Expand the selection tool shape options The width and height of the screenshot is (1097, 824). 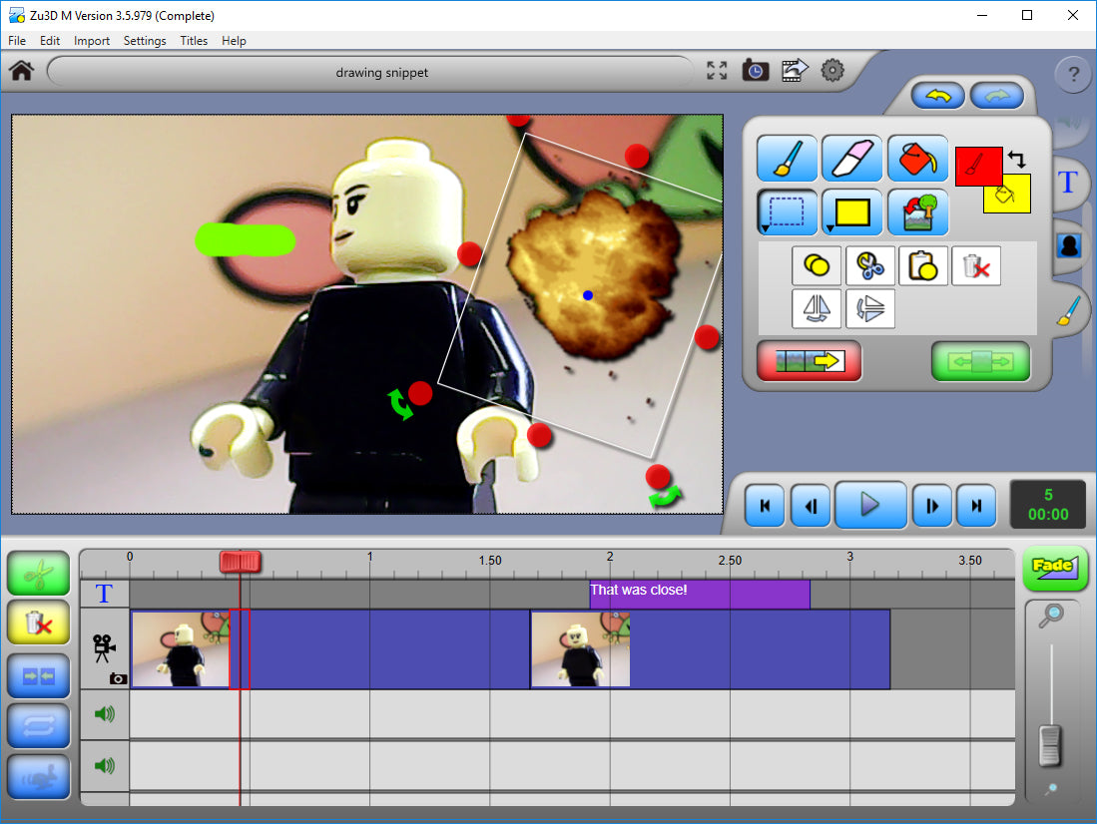click(x=765, y=228)
